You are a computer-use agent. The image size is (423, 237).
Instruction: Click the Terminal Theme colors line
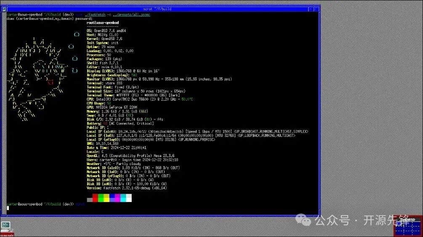(133, 95)
